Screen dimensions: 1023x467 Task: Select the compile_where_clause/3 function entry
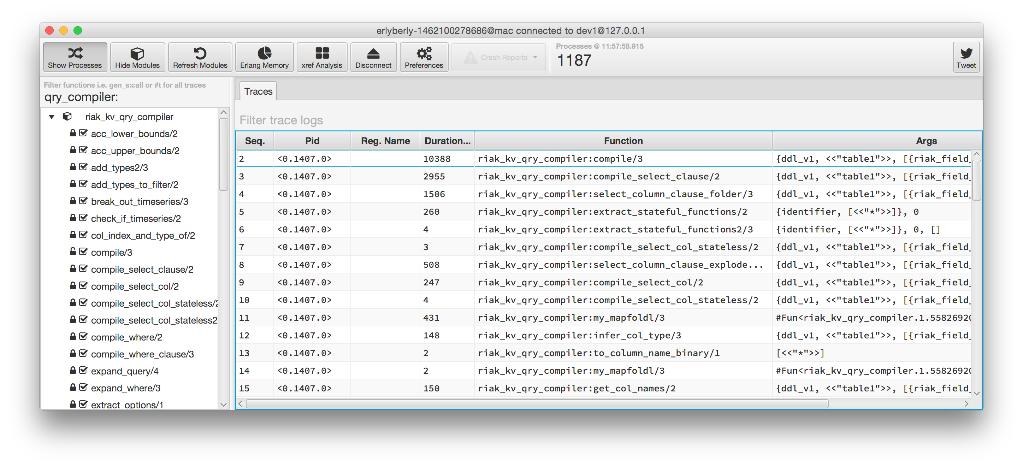(x=142, y=354)
